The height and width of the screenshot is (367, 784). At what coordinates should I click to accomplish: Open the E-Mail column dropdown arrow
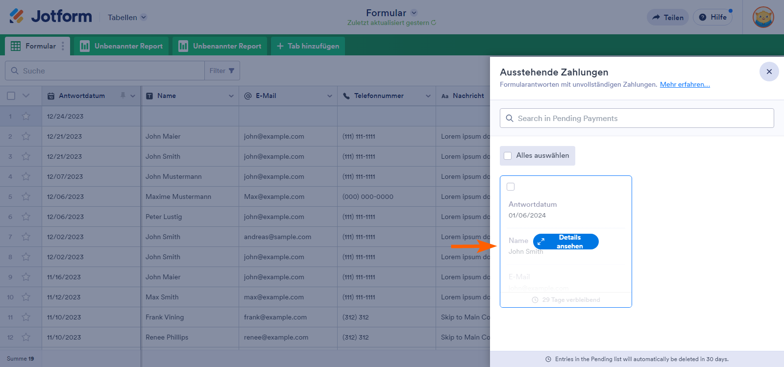point(330,96)
